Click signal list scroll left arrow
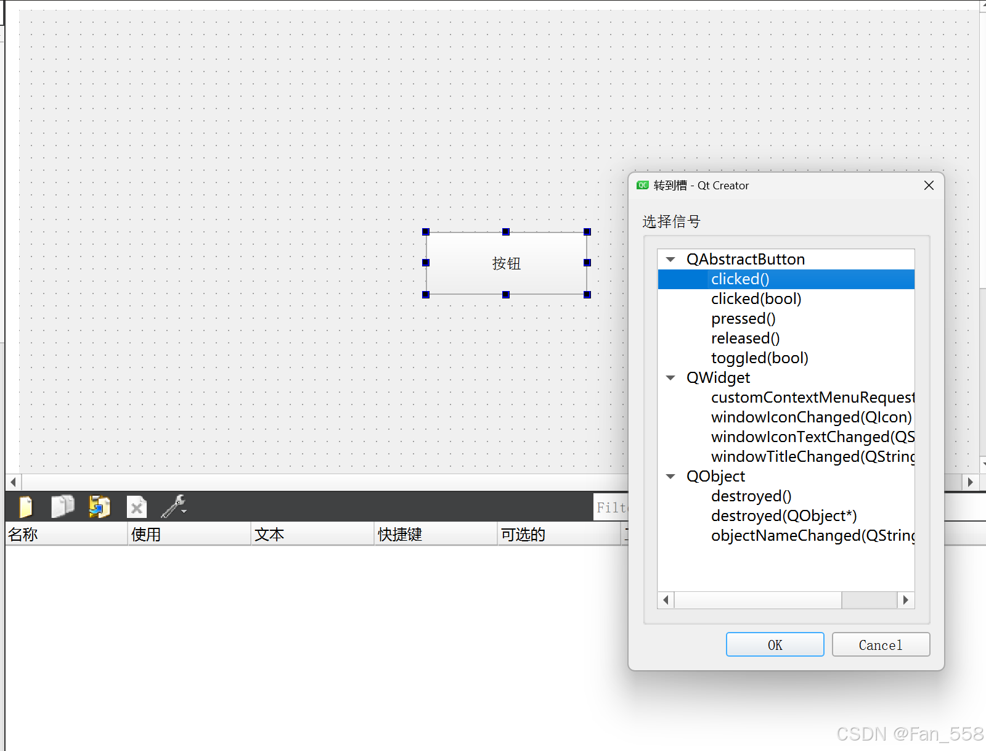Image resolution: width=986 pixels, height=751 pixels. 666,600
